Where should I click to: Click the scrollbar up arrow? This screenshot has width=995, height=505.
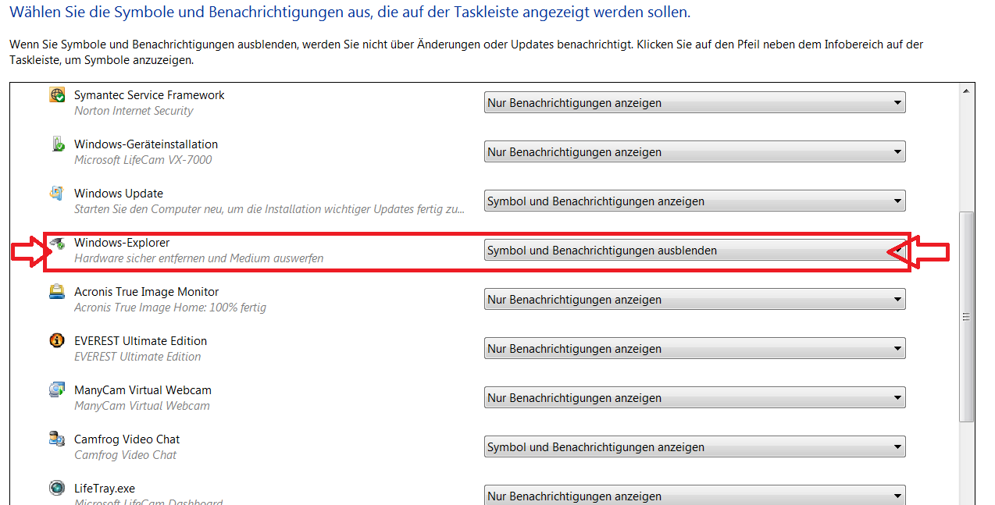967,91
